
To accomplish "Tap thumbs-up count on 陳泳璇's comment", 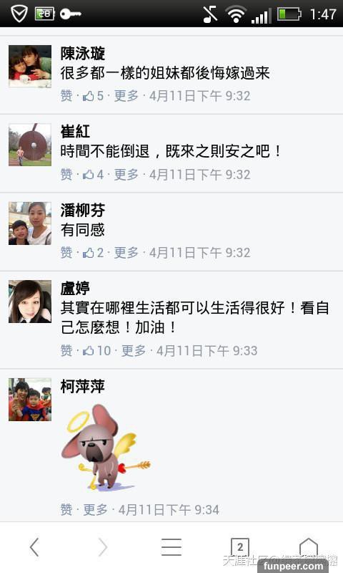I will pyautogui.click(x=94, y=96).
